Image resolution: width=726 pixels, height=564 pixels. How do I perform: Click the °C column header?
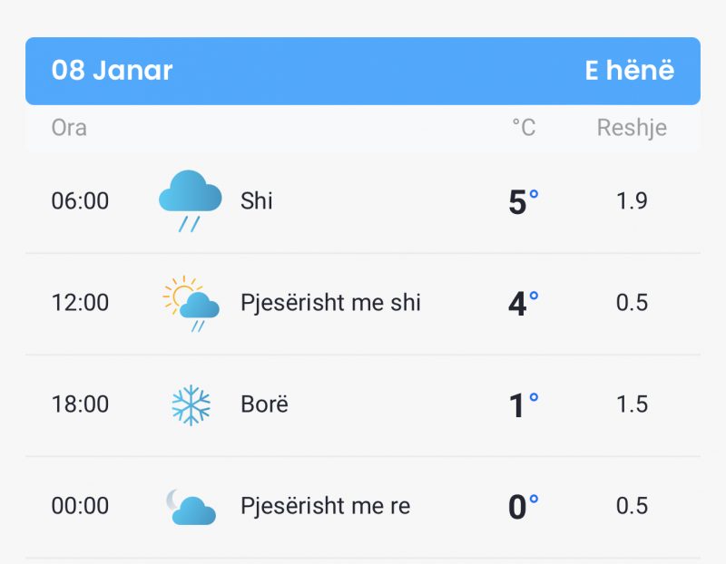pyautogui.click(x=524, y=128)
